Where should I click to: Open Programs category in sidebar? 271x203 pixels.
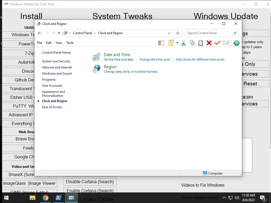[x=49, y=80]
